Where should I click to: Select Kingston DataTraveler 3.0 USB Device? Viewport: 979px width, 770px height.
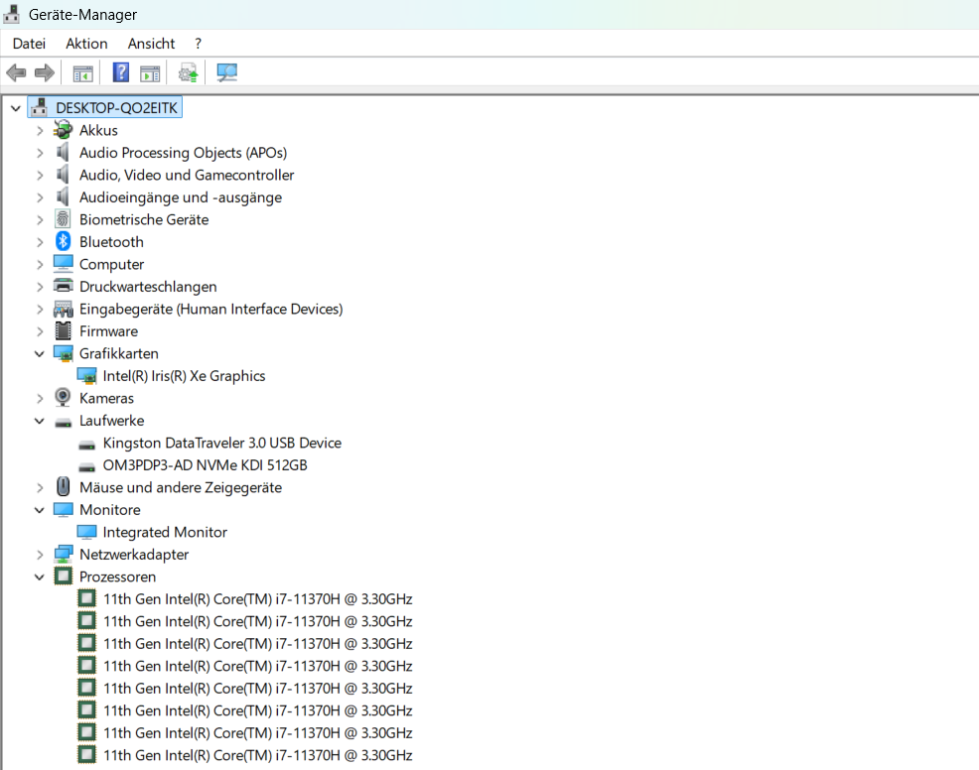(221, 443)
